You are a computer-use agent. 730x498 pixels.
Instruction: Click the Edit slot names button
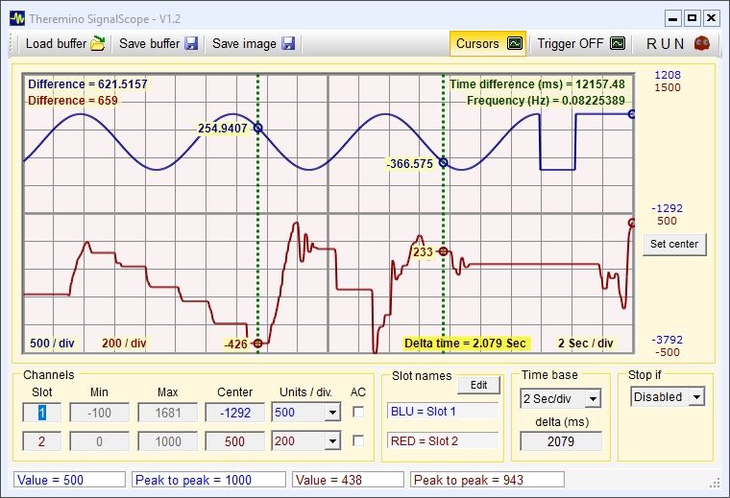coord(478,385)
